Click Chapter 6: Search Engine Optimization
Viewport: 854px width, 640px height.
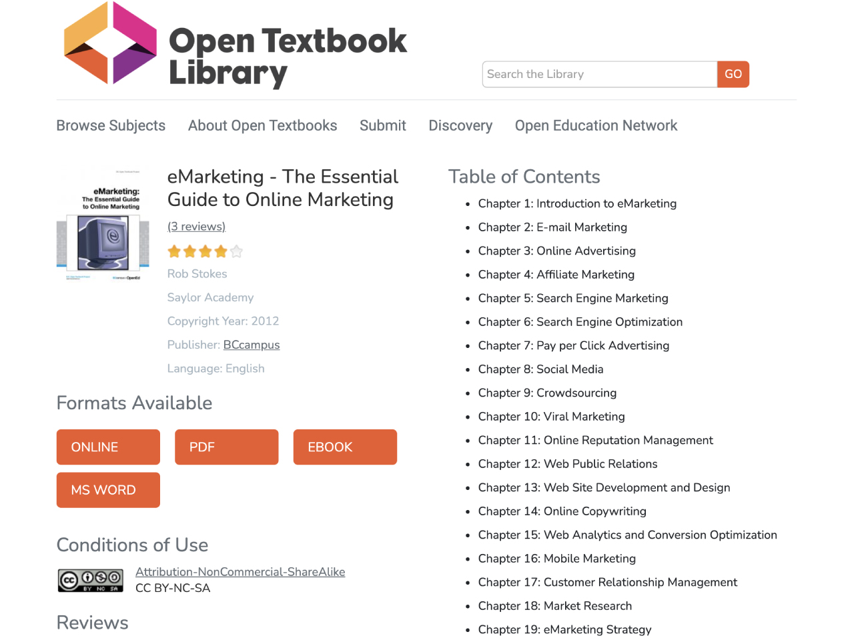(580, 322)
